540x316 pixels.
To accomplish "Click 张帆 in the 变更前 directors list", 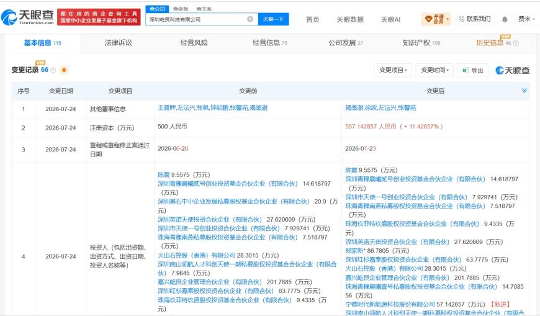I will click(x=202, y=108).
